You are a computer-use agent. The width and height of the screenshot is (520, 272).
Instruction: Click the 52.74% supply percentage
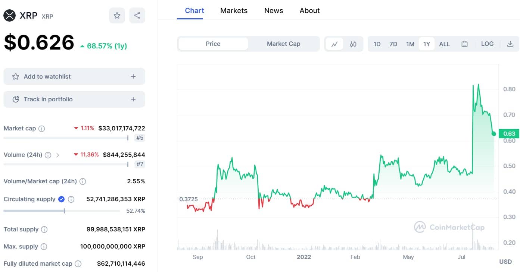[136, 211]
